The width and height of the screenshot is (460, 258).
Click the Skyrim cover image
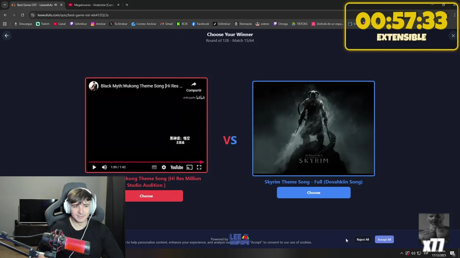313,128
